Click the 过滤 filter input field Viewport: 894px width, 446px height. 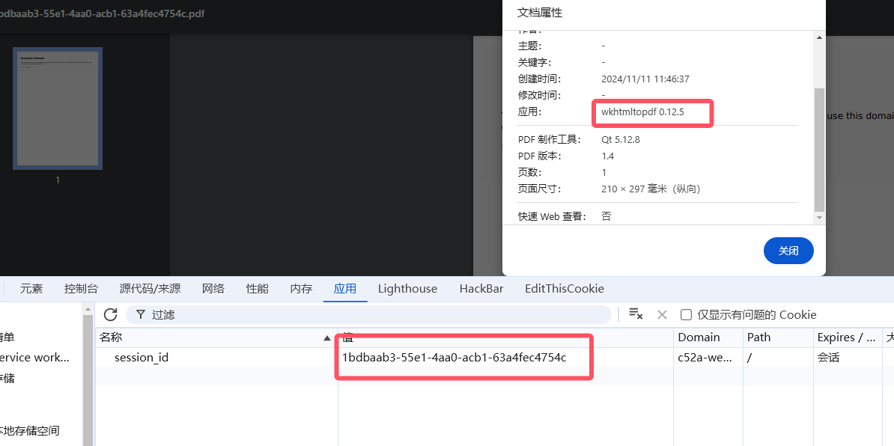[x=374, y=315]
